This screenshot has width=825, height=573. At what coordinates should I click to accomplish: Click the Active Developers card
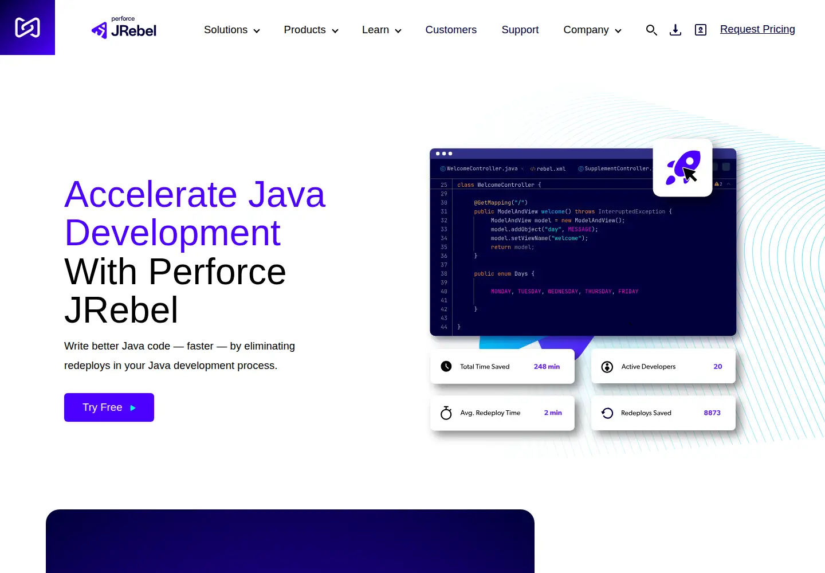click(x=663, y=366)
